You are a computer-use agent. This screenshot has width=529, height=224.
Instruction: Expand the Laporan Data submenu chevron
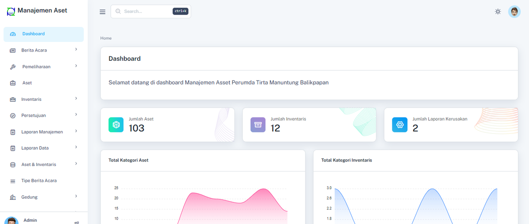(x=76, y=147)
